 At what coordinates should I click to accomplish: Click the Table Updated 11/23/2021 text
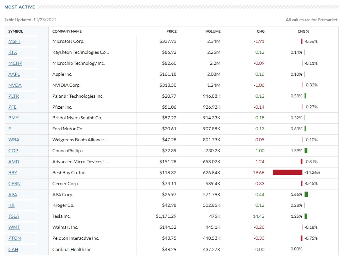click(31, 20)
